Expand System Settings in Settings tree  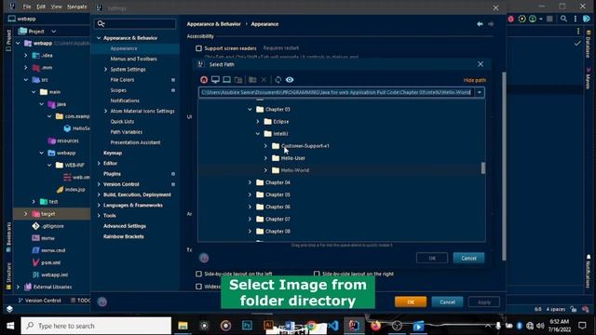[105, 69]
